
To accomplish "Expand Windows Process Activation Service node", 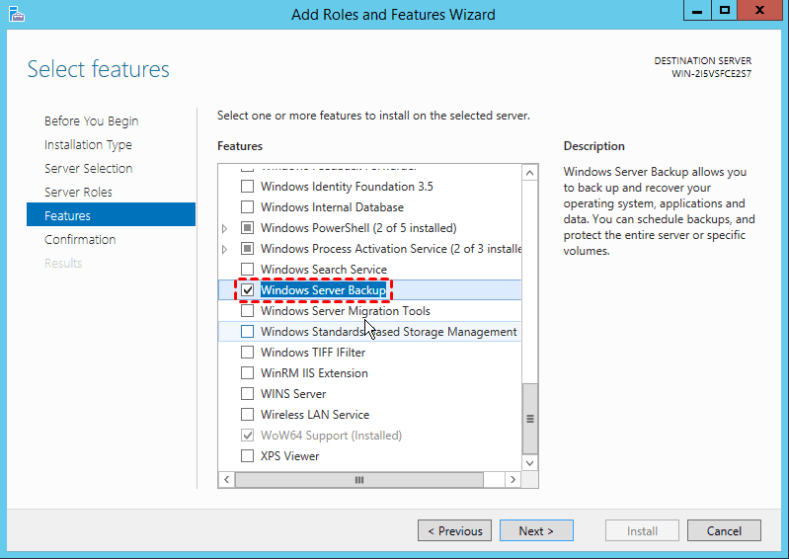I will (x=224, y=249).
